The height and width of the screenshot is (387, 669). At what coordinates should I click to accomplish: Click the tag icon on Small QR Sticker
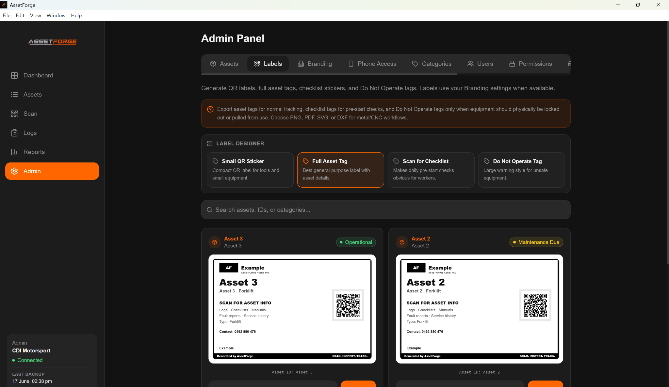point(215,161)
